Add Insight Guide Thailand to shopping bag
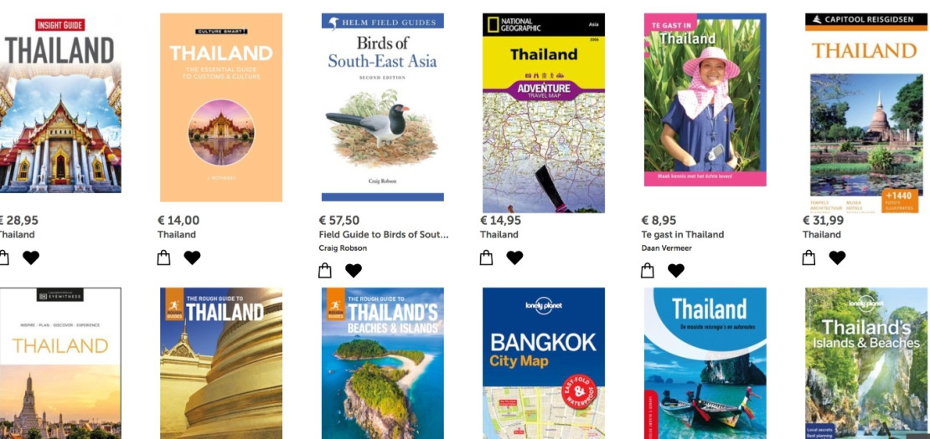The width and height of the screenshot is (930, 439). click(3, 258)
